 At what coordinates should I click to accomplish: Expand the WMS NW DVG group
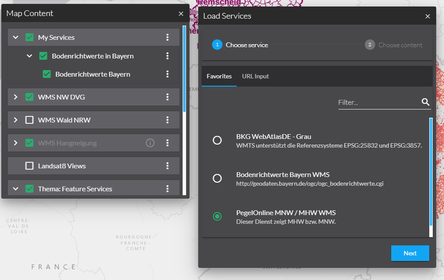(15, 97)
